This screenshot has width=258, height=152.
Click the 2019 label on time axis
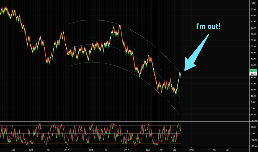[126, 150]
